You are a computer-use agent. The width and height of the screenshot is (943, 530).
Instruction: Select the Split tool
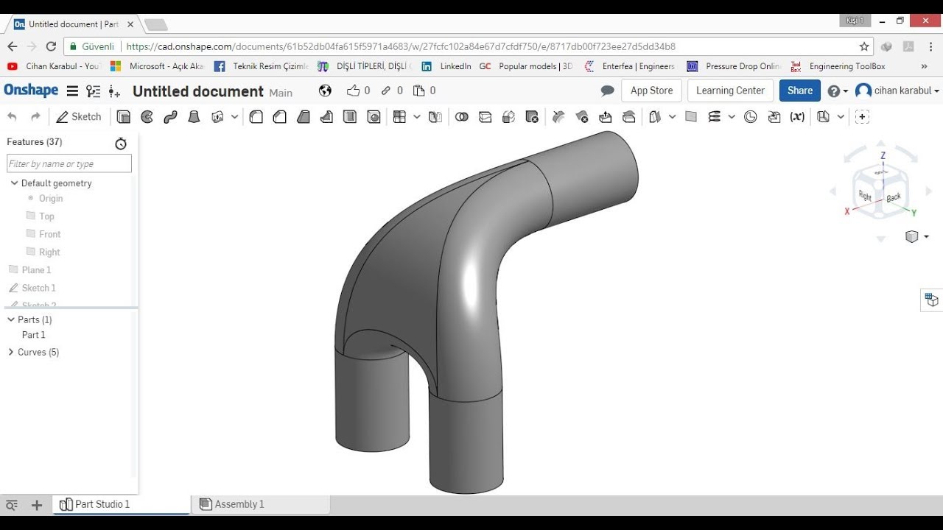point(485,116)
